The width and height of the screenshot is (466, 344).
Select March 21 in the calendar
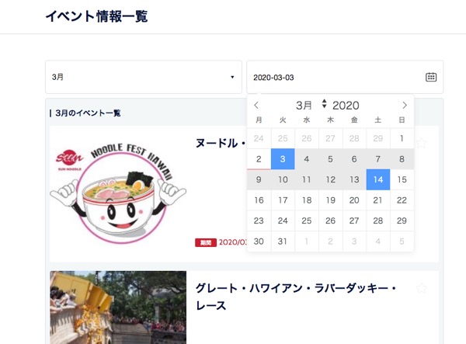(378, 200)
